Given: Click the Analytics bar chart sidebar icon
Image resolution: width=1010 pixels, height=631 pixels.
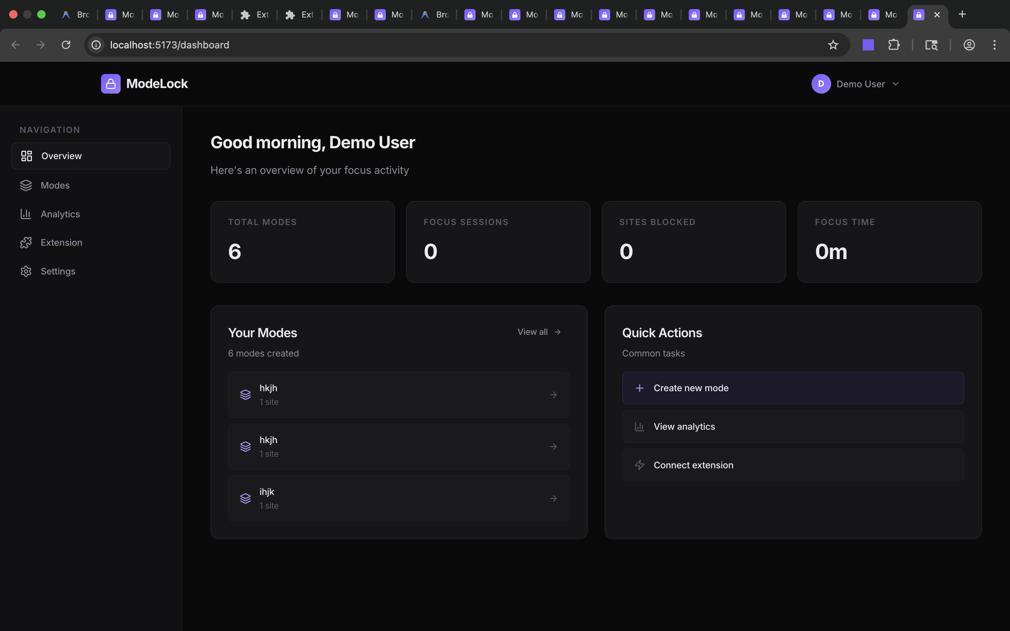Looking at the screenshot, I should tap(26, 214).
